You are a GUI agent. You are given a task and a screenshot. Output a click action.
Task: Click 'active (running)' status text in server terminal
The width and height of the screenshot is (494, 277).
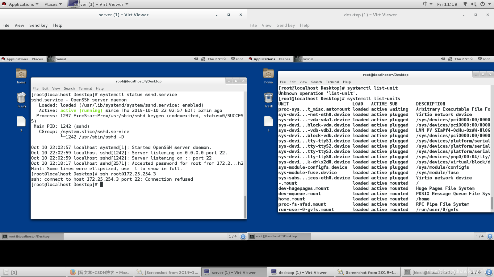tap(81, 110)
